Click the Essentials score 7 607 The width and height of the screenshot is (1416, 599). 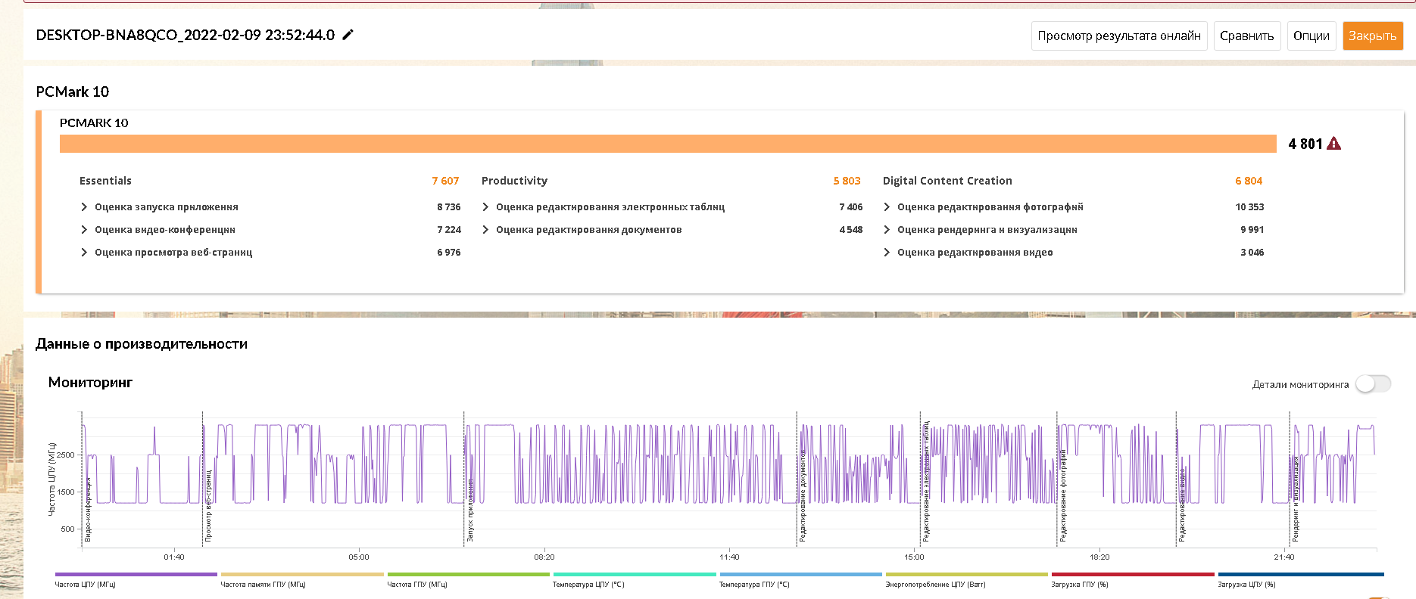tap(445, 181)
